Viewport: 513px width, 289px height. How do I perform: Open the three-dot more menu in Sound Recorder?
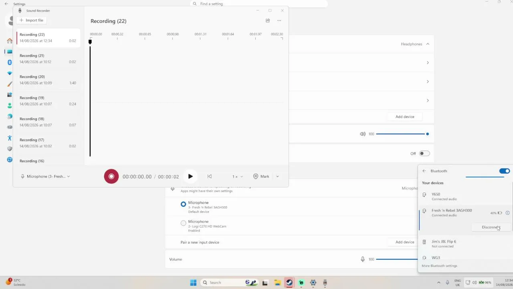[279, 20]
